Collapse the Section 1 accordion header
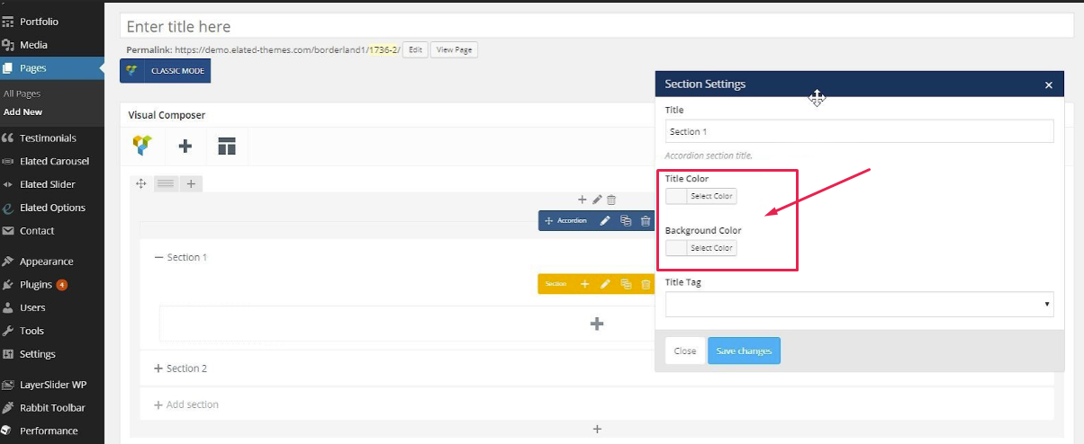 180,257
